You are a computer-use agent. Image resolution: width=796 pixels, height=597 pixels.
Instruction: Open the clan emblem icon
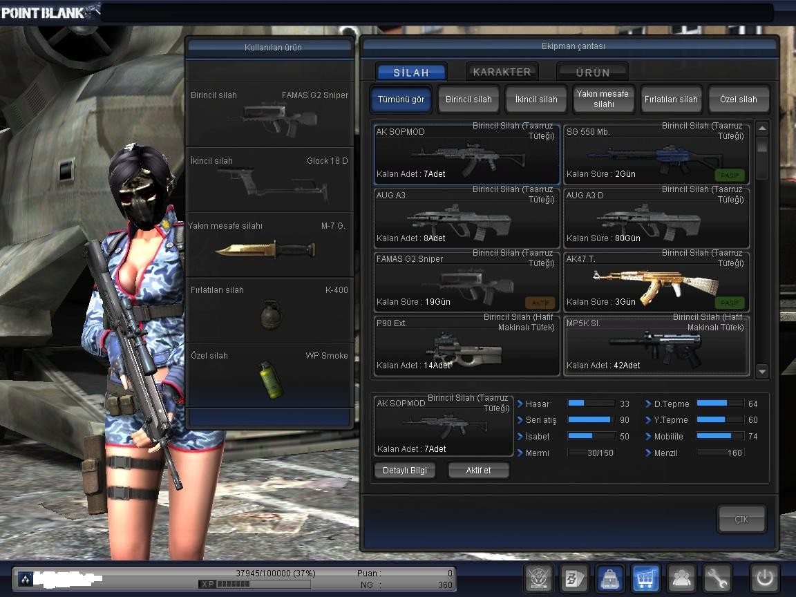coord(538,578)
